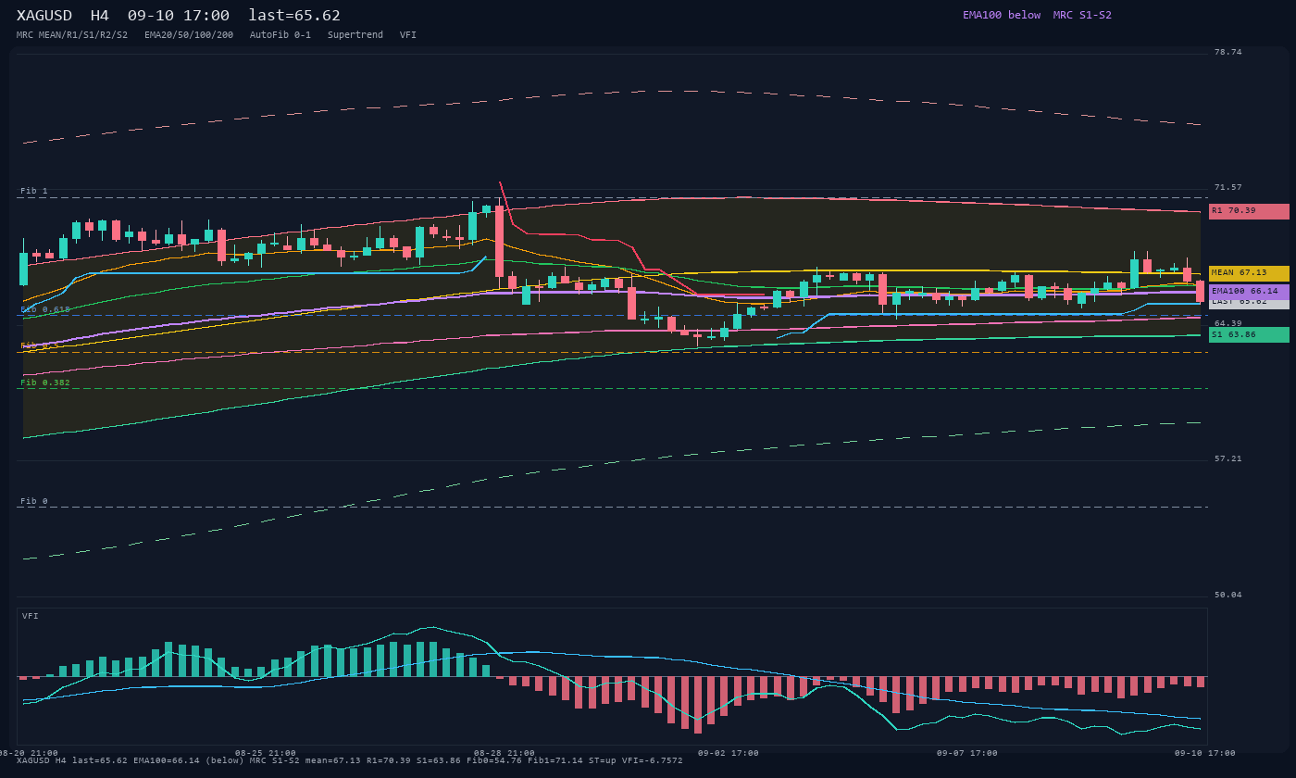Click the 09-10 17:00 header timestamp
This screenshot has height=778, width=1296.
(179, 16)
